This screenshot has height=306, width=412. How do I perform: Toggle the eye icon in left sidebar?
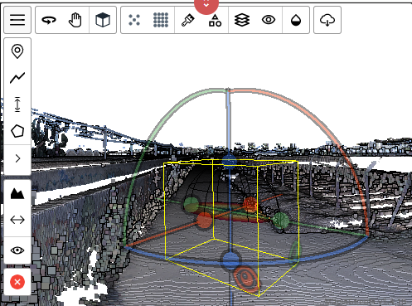(x=17, y=250)
